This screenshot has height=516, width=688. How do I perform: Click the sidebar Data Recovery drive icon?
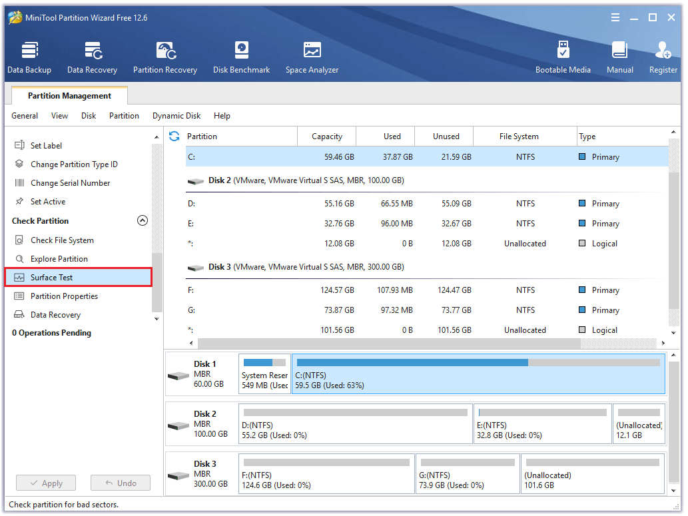pyautogui.click(x=19, y=315)
